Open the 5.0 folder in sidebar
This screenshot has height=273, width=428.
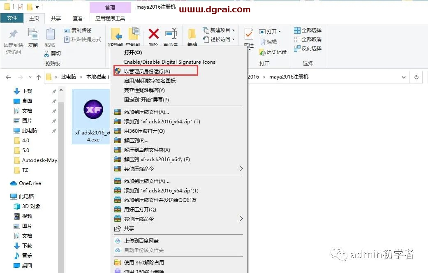pyautogui.click(x=21, y=150)
